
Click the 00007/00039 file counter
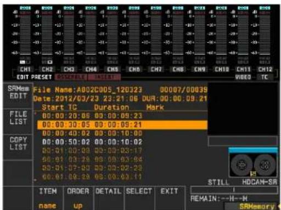coord(183,90)
